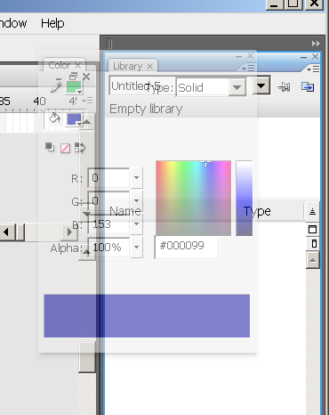Click the no color red slash icon
329x415 pixels.
[65, 148]
